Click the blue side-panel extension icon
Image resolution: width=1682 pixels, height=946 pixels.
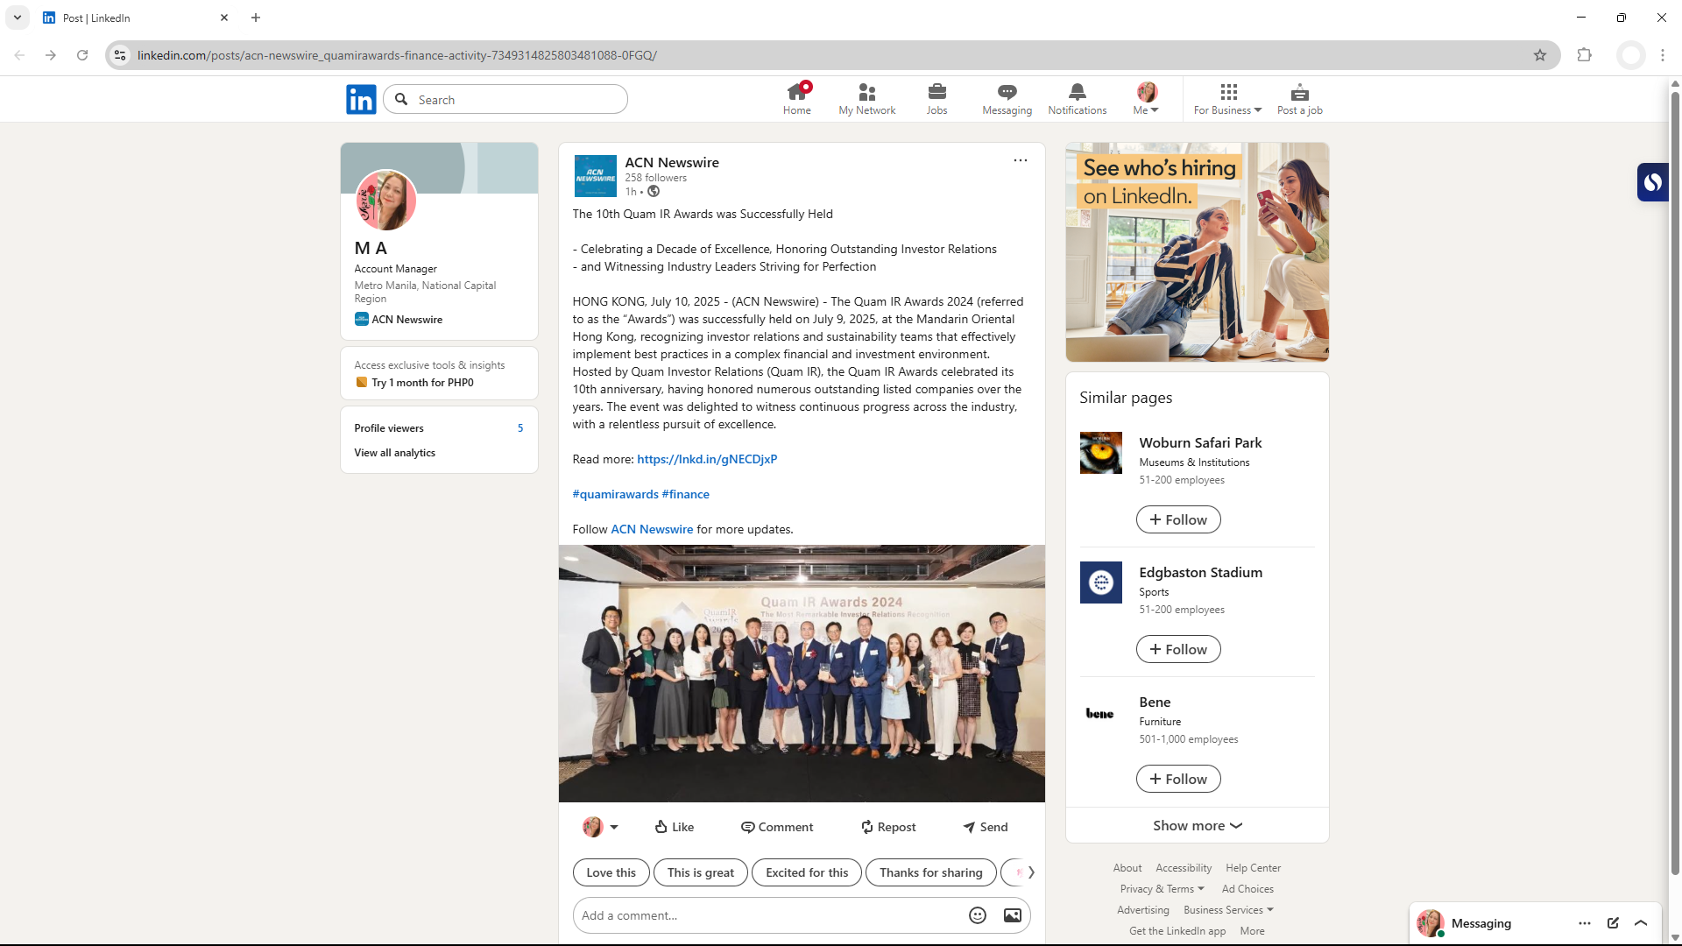point(1653,182)
